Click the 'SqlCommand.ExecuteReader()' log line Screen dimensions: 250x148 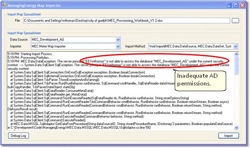click(x=48, y=120)
